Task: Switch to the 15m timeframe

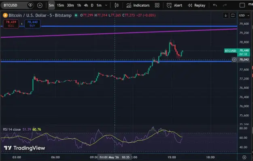Action: (60, 5)
